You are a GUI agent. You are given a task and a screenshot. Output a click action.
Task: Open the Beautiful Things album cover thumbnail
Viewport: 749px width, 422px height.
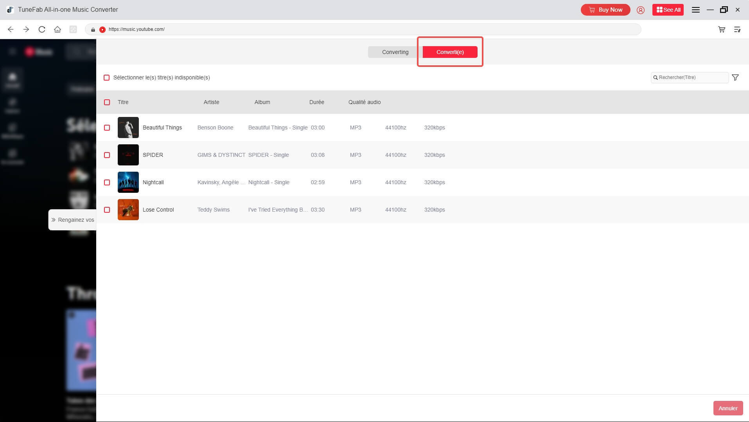(x=128, y=127)
